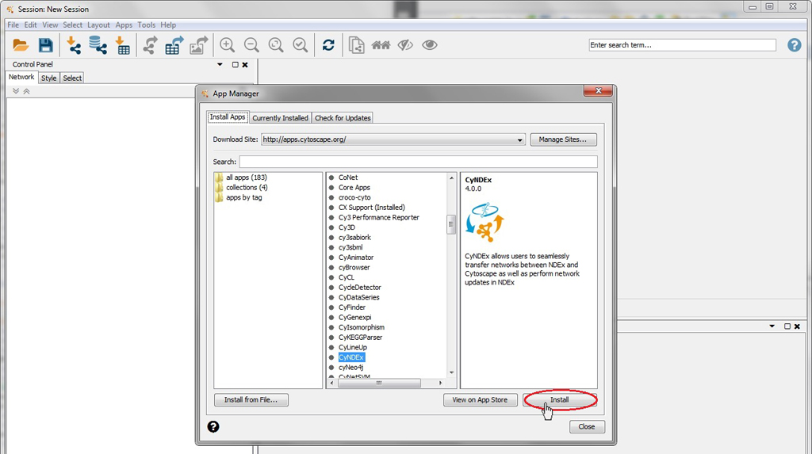Screen dimensions: 812x454
Task: Expand 'apps by tag' folder
Action: point(239,197)
